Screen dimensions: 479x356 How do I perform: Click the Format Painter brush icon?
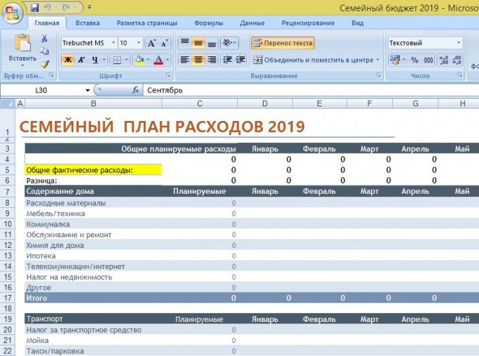(x=45, y=63)
